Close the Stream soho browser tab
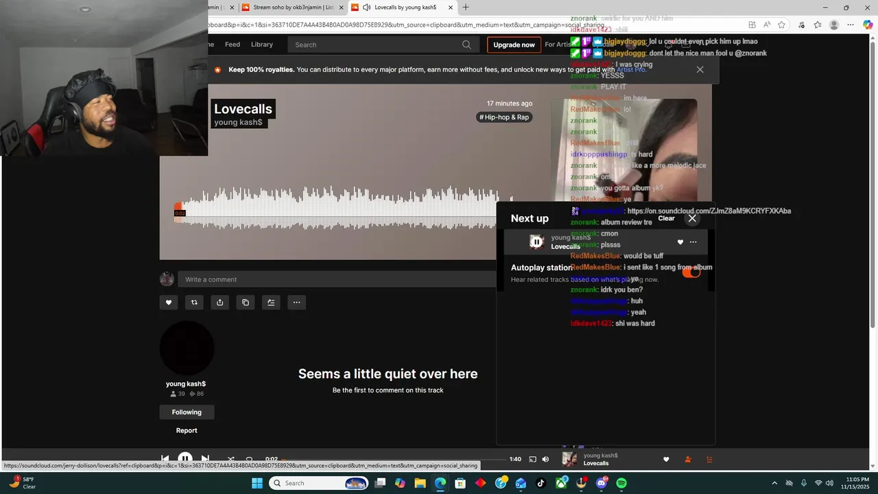The image size is (878, 494). tap(341, 8)
